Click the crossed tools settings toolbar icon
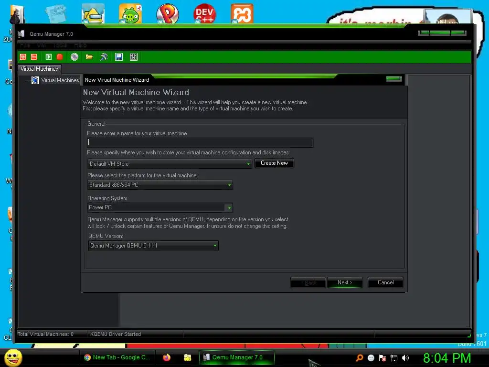The image size is (489, 367). point(104,57)
